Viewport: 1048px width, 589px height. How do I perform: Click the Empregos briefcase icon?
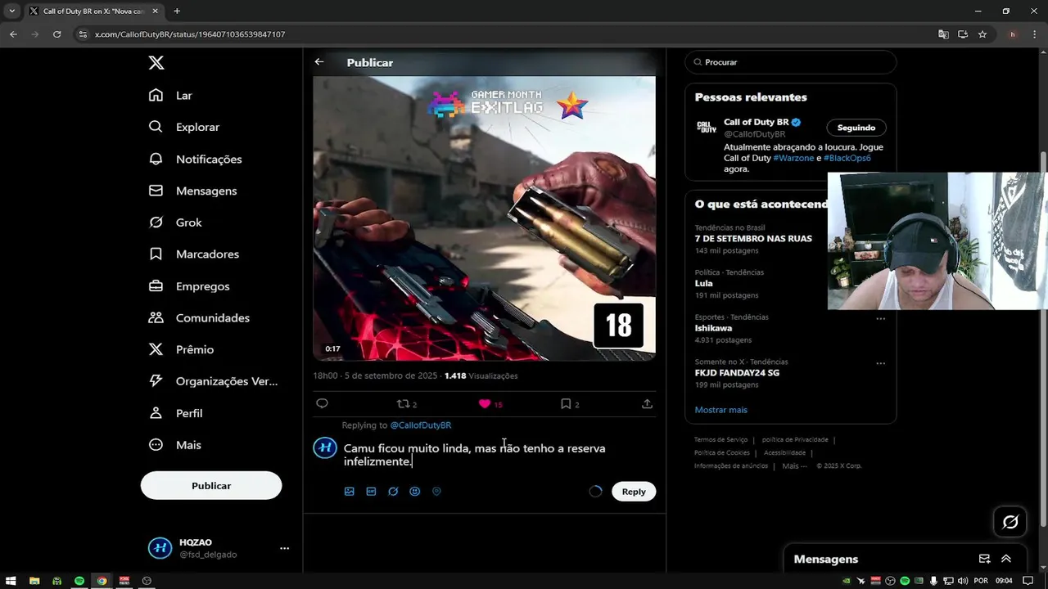pyautogui.click(x=156, y=286)
